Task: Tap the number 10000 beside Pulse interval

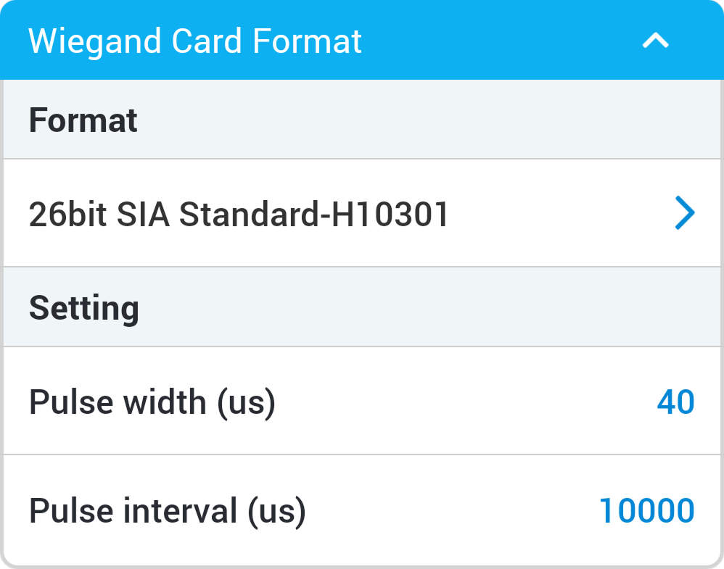Action: tap(646, 510)
